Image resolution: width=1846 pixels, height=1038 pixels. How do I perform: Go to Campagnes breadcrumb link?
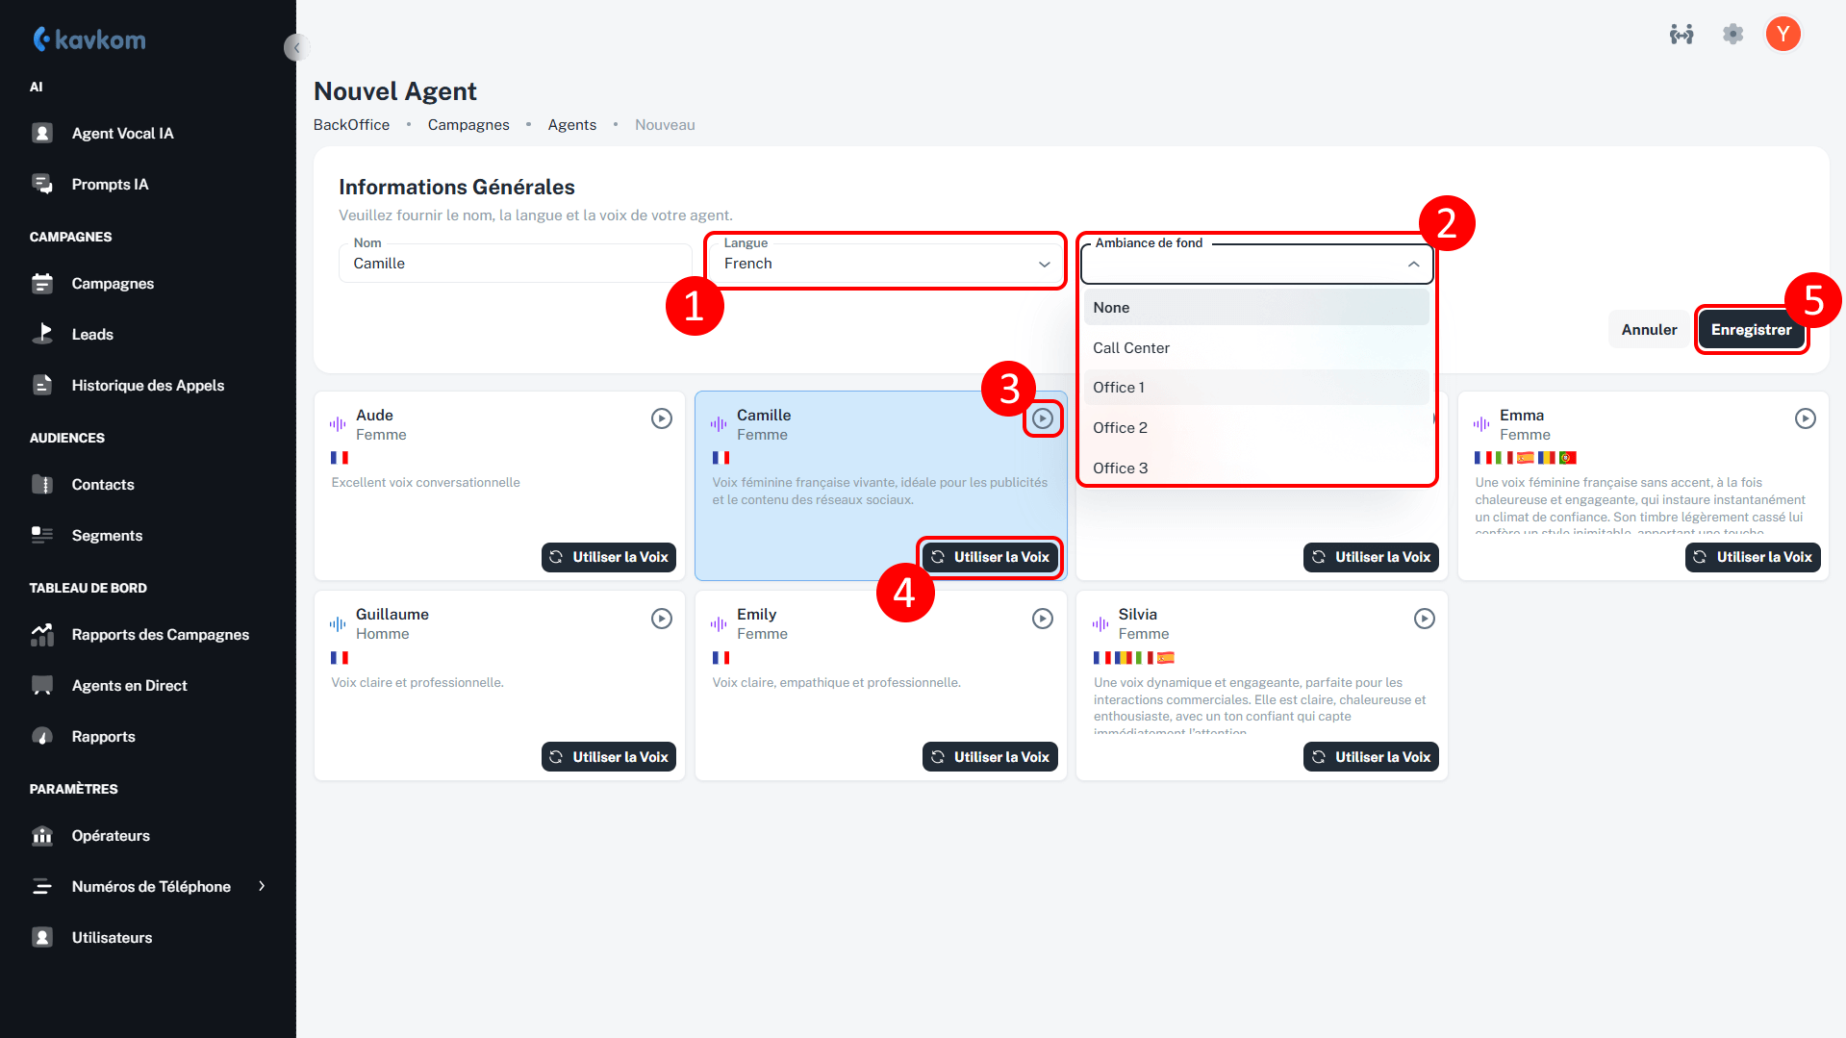[468, 125]
